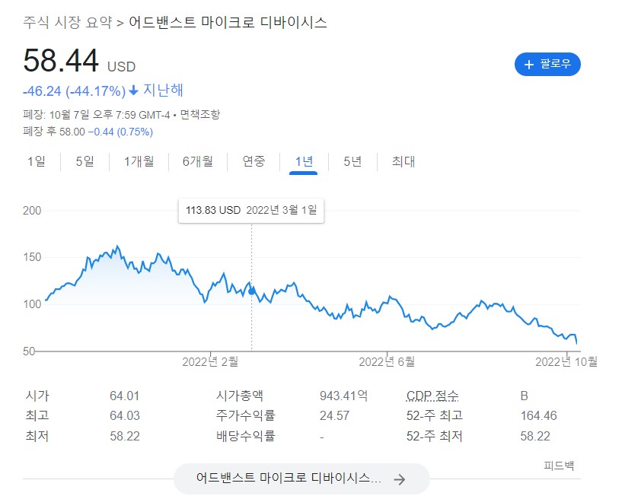
Task: Click the 시가 value 64.01
Action: (124, 396)
